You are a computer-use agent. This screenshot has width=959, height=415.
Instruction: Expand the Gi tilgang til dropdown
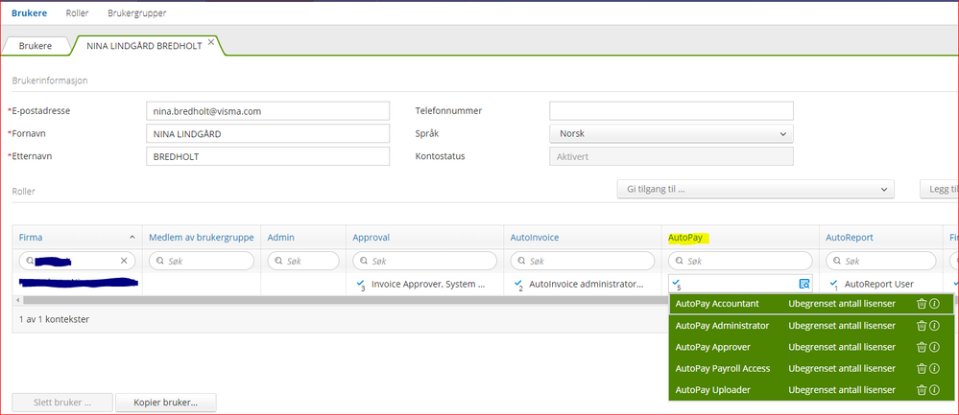click(755, 189)
